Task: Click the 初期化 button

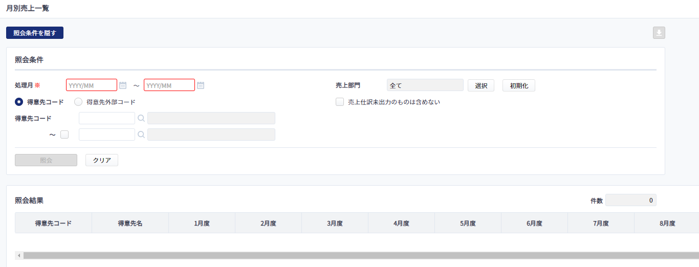Action: pos(519,85)
